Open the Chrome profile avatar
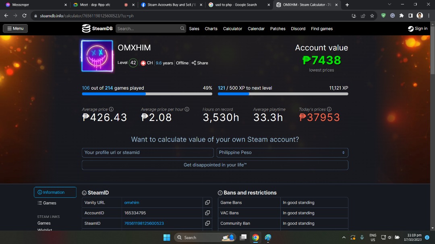Image resolution: width=435 pixels, height=244 pixels. [420, 16]
